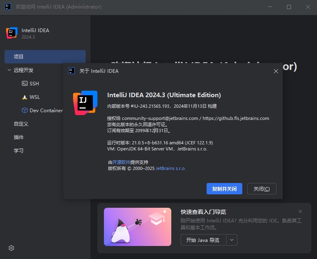Collapse the 远程开发 tree section
The height and width of the screenshot is (259, 317).
click(x=9, y=70)
